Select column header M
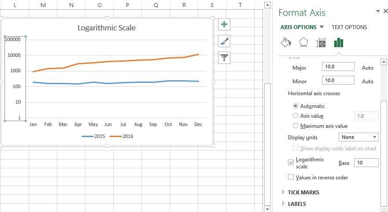 click(43, 5)
